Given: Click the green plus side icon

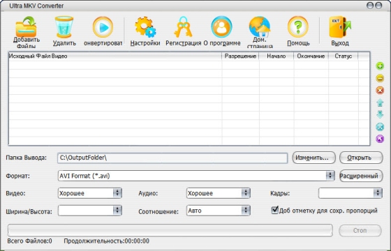Looking at the screenshot, I should point(380,66).
